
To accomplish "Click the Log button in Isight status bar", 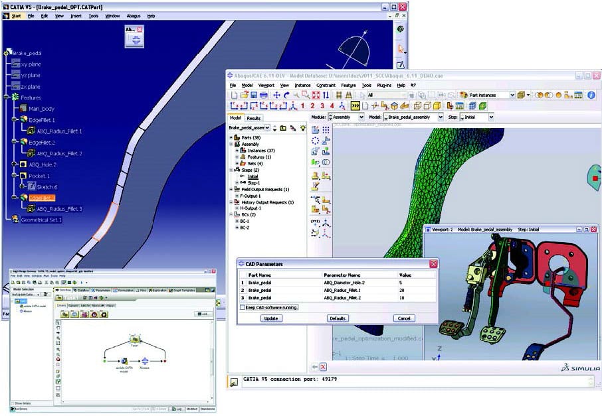I will point(177,409).
